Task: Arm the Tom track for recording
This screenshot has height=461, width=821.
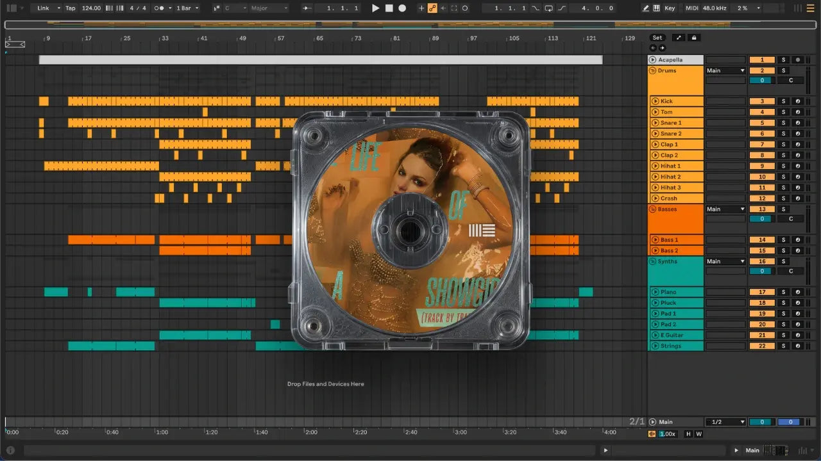Action: pyautogui.click(x=798, y=112)
